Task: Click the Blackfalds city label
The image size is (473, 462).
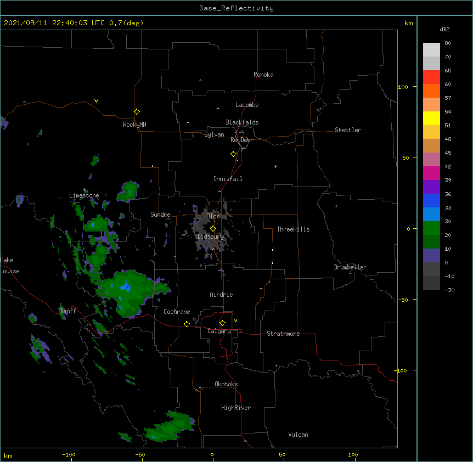Action: point(242,122)
